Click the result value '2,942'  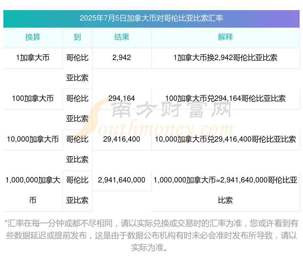[122, 58]
